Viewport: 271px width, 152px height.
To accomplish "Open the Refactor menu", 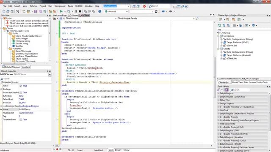I will (x=33, y=6).
